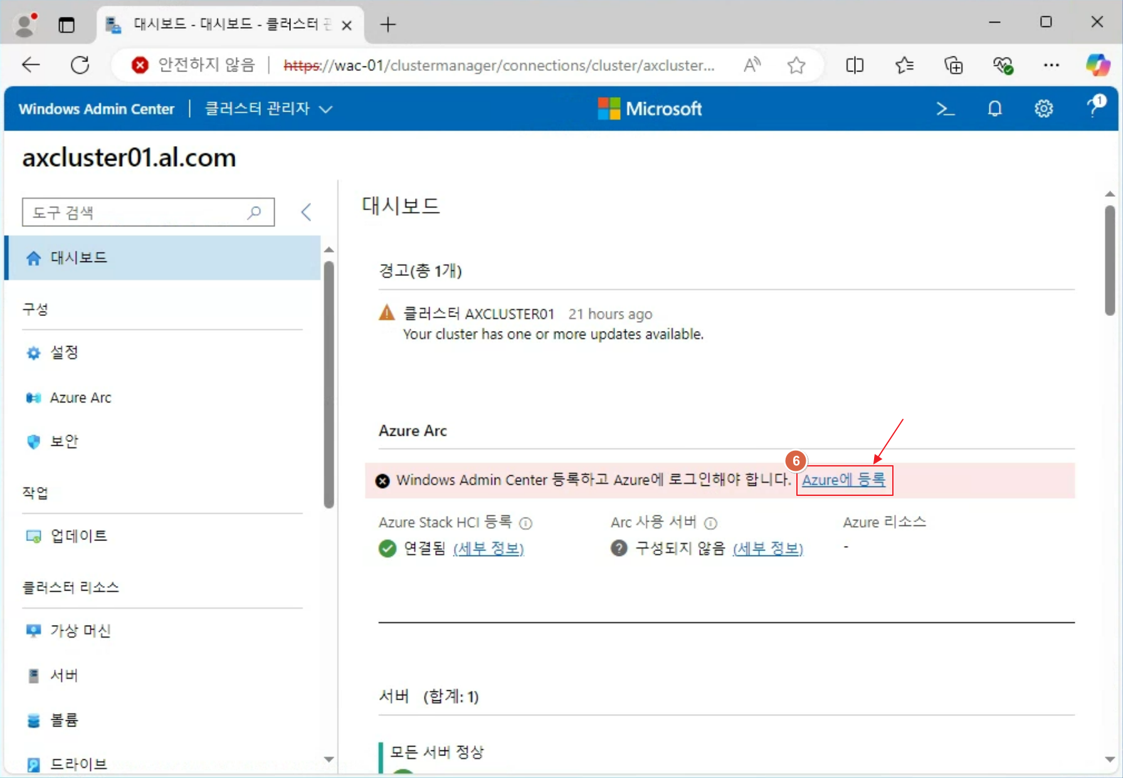Collapse the tools sidebar with chevron

coord(306,212)
